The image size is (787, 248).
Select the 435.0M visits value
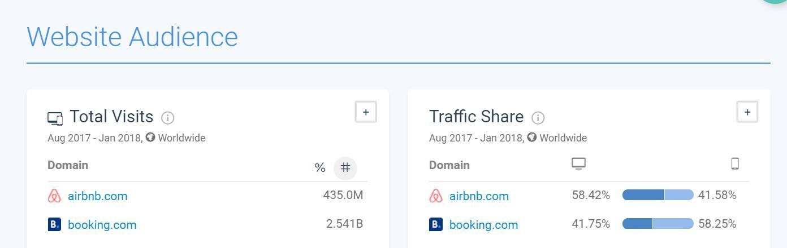[343, 195]
